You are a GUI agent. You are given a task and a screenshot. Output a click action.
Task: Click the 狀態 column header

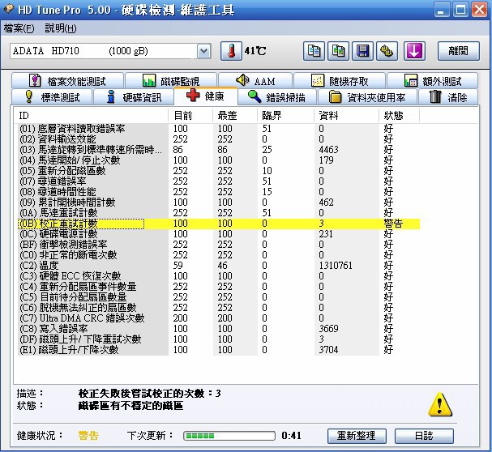[400, 116]
